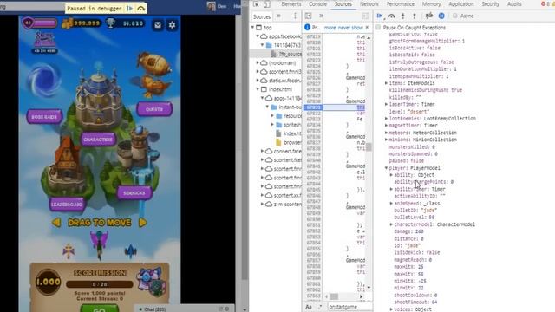Click the inspect element picker icon
The height and width of the screenshot is (312, 555).
[x=257, y=4]
